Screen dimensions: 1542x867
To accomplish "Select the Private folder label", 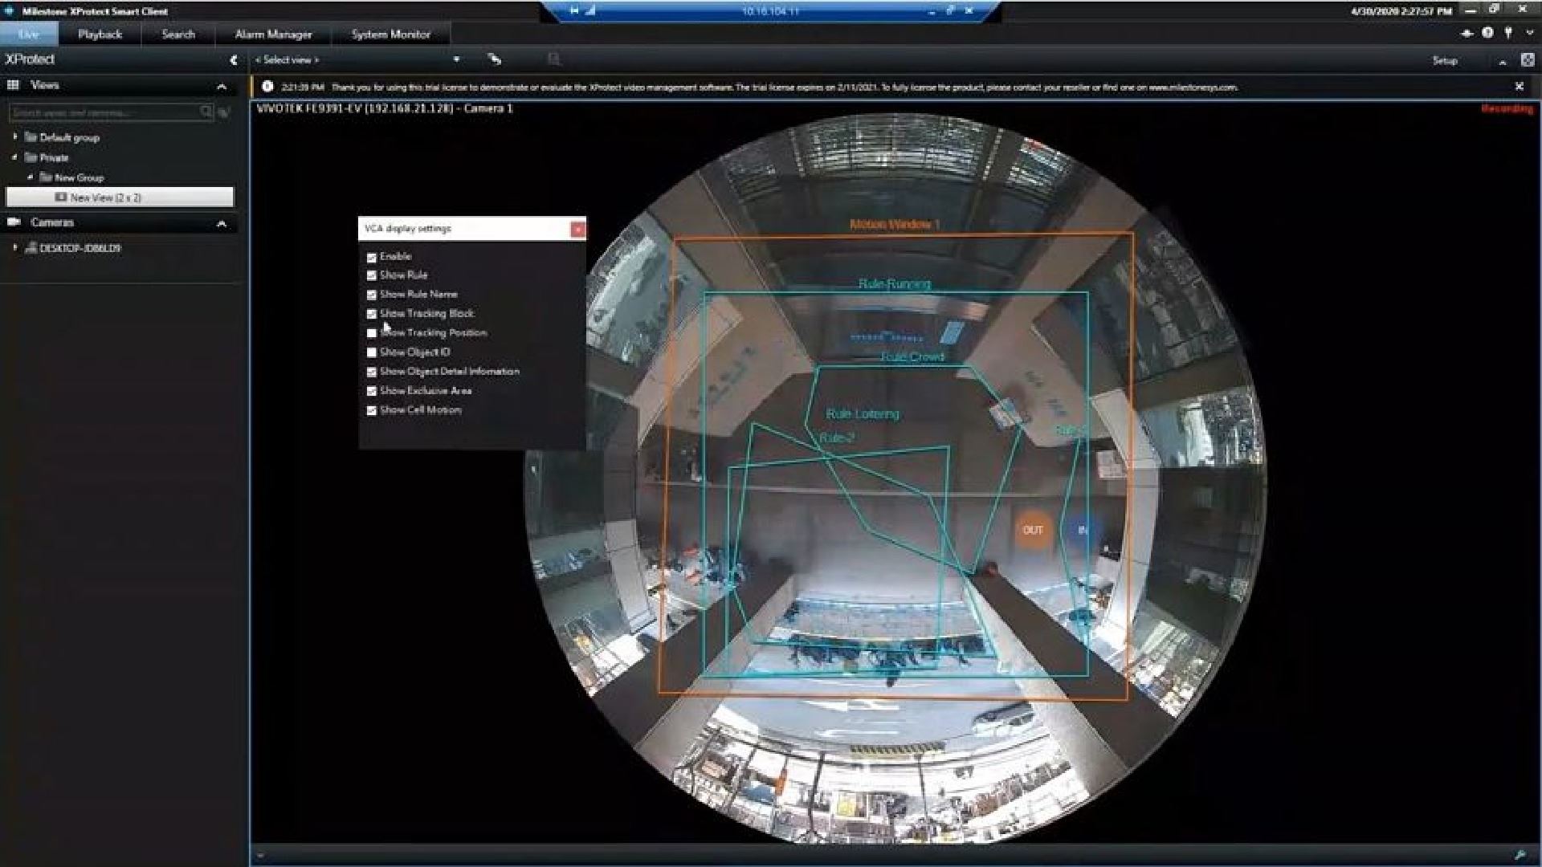I will click(x=55, y=157).
